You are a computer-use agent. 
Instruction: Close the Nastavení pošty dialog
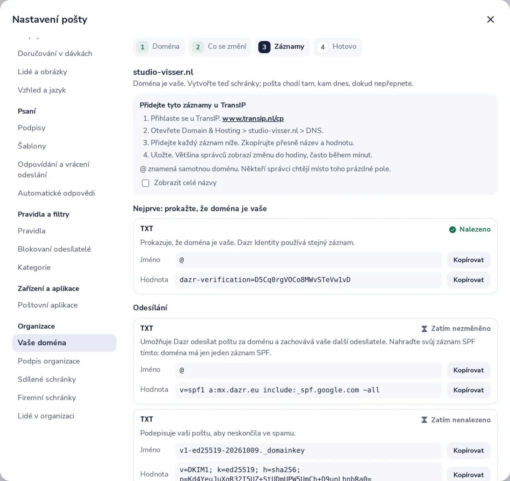point(490,19)
